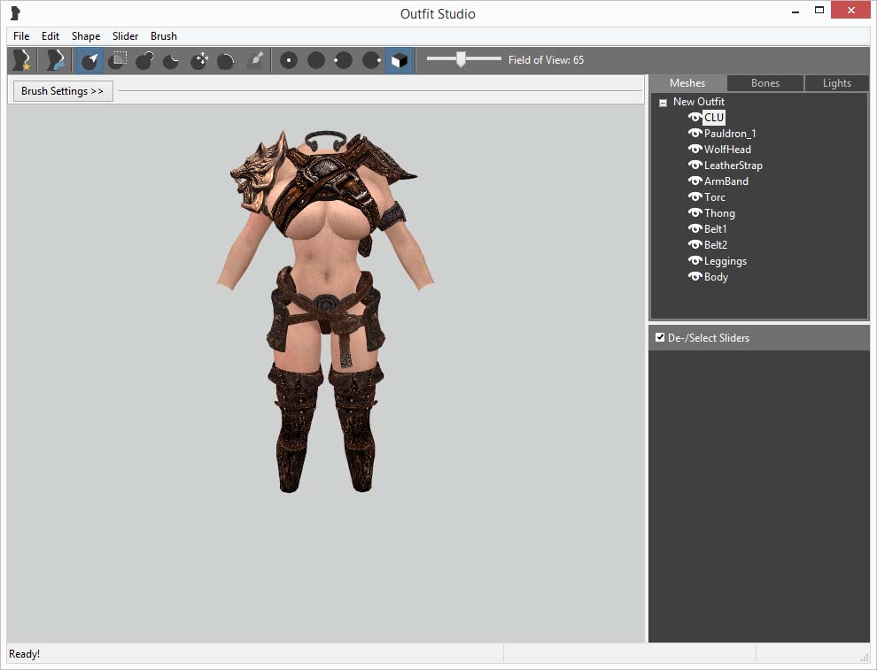
Task: Activate the Mask brush dashed-square icon
Action: pyautogui.click(x=117, y=60)
